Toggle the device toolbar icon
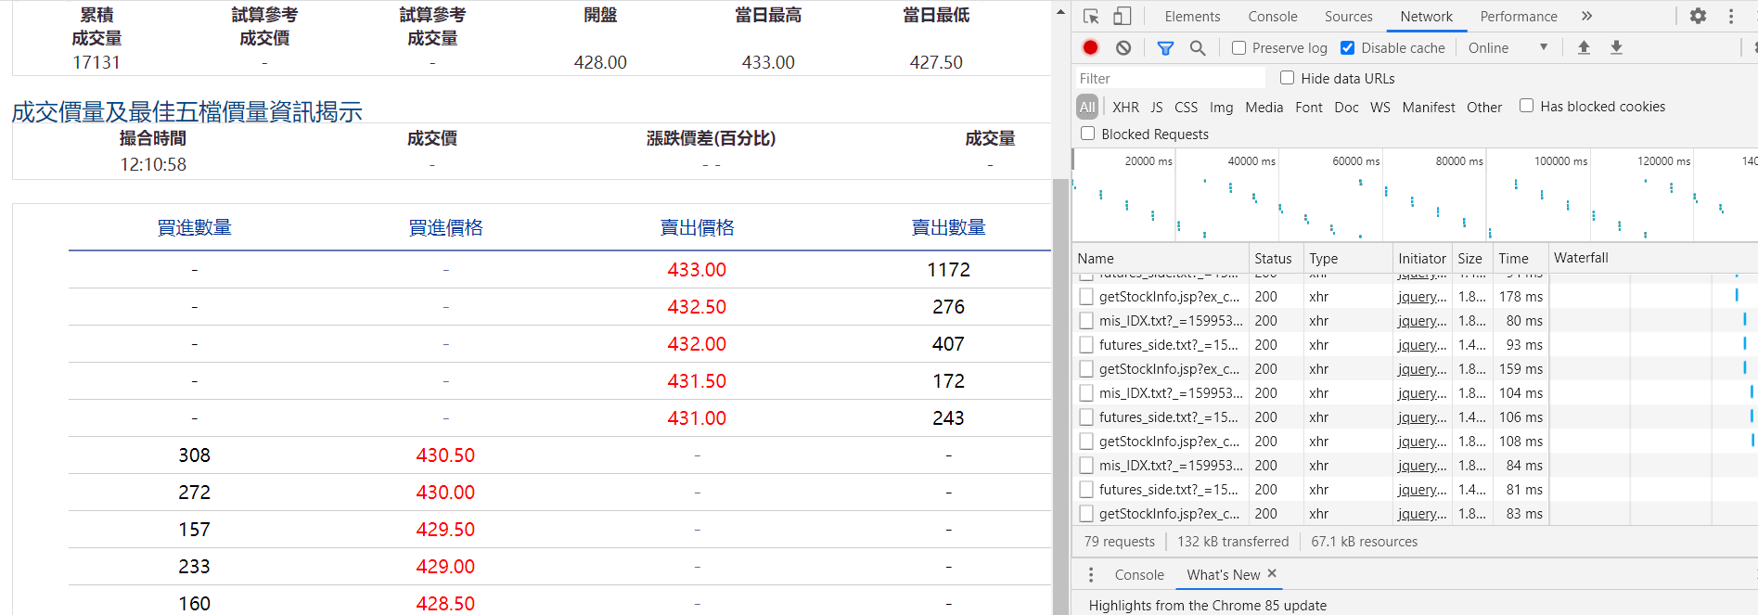Viewport: 1758px width, 615px height. click(1122, 17)
